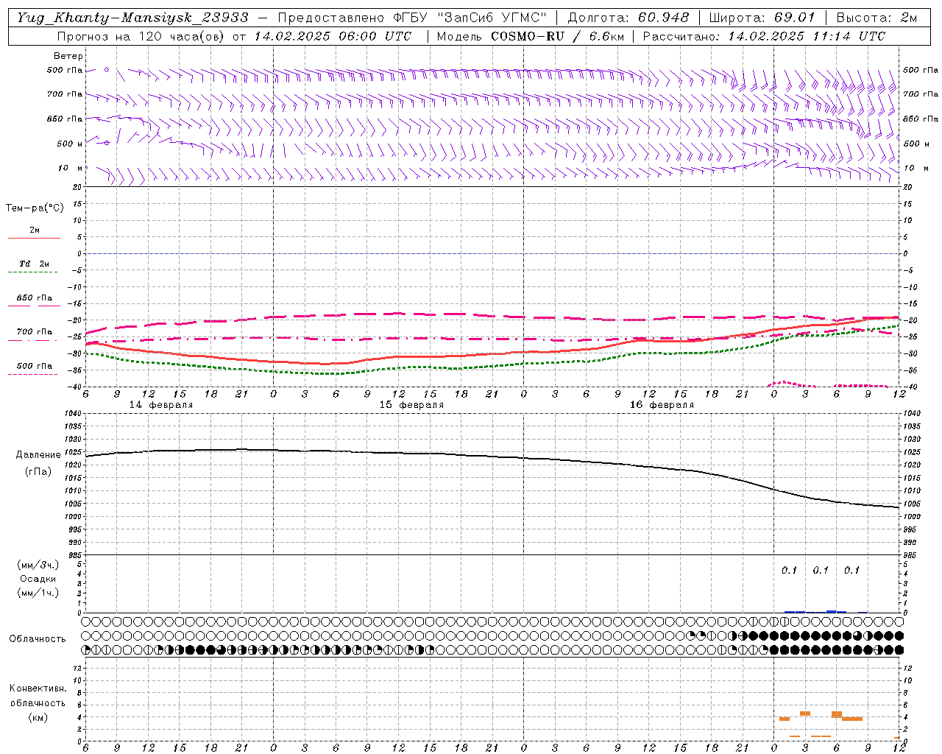The width and height of the screenshot is (942, 754).
Task: Select the Рассчитано: 14.02.2025 11:14 UTC timestamp
Action: pos(764,36)
